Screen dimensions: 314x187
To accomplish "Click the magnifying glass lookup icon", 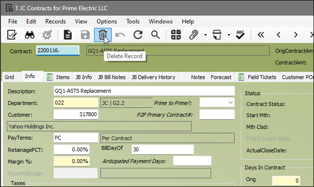I will [x=156, y=35].
